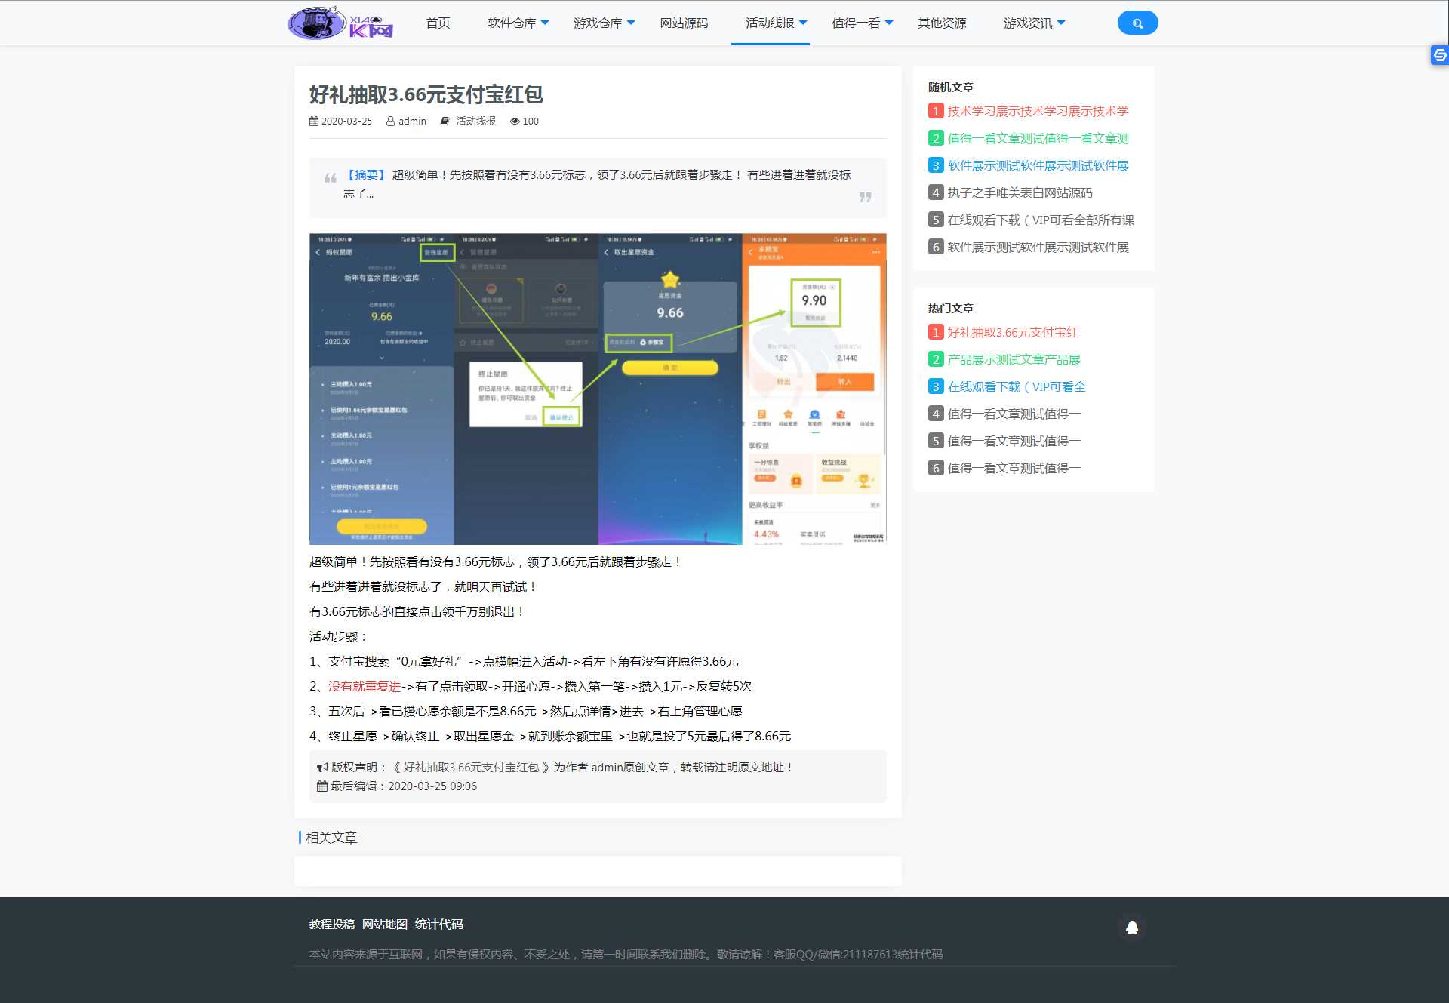Screen dimensions: 1449x1003
Task: Click the megaphone icon in 版权声明 notice
Action: [321, 767]
